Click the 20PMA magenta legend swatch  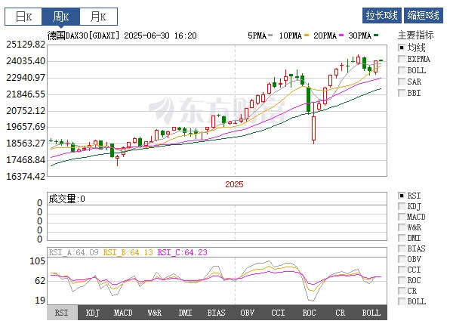click(341, 35)
